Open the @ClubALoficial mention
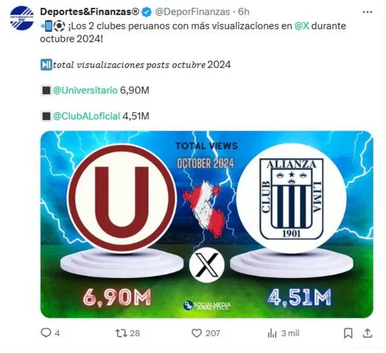386x353 pixels. [x=86, y=116]
